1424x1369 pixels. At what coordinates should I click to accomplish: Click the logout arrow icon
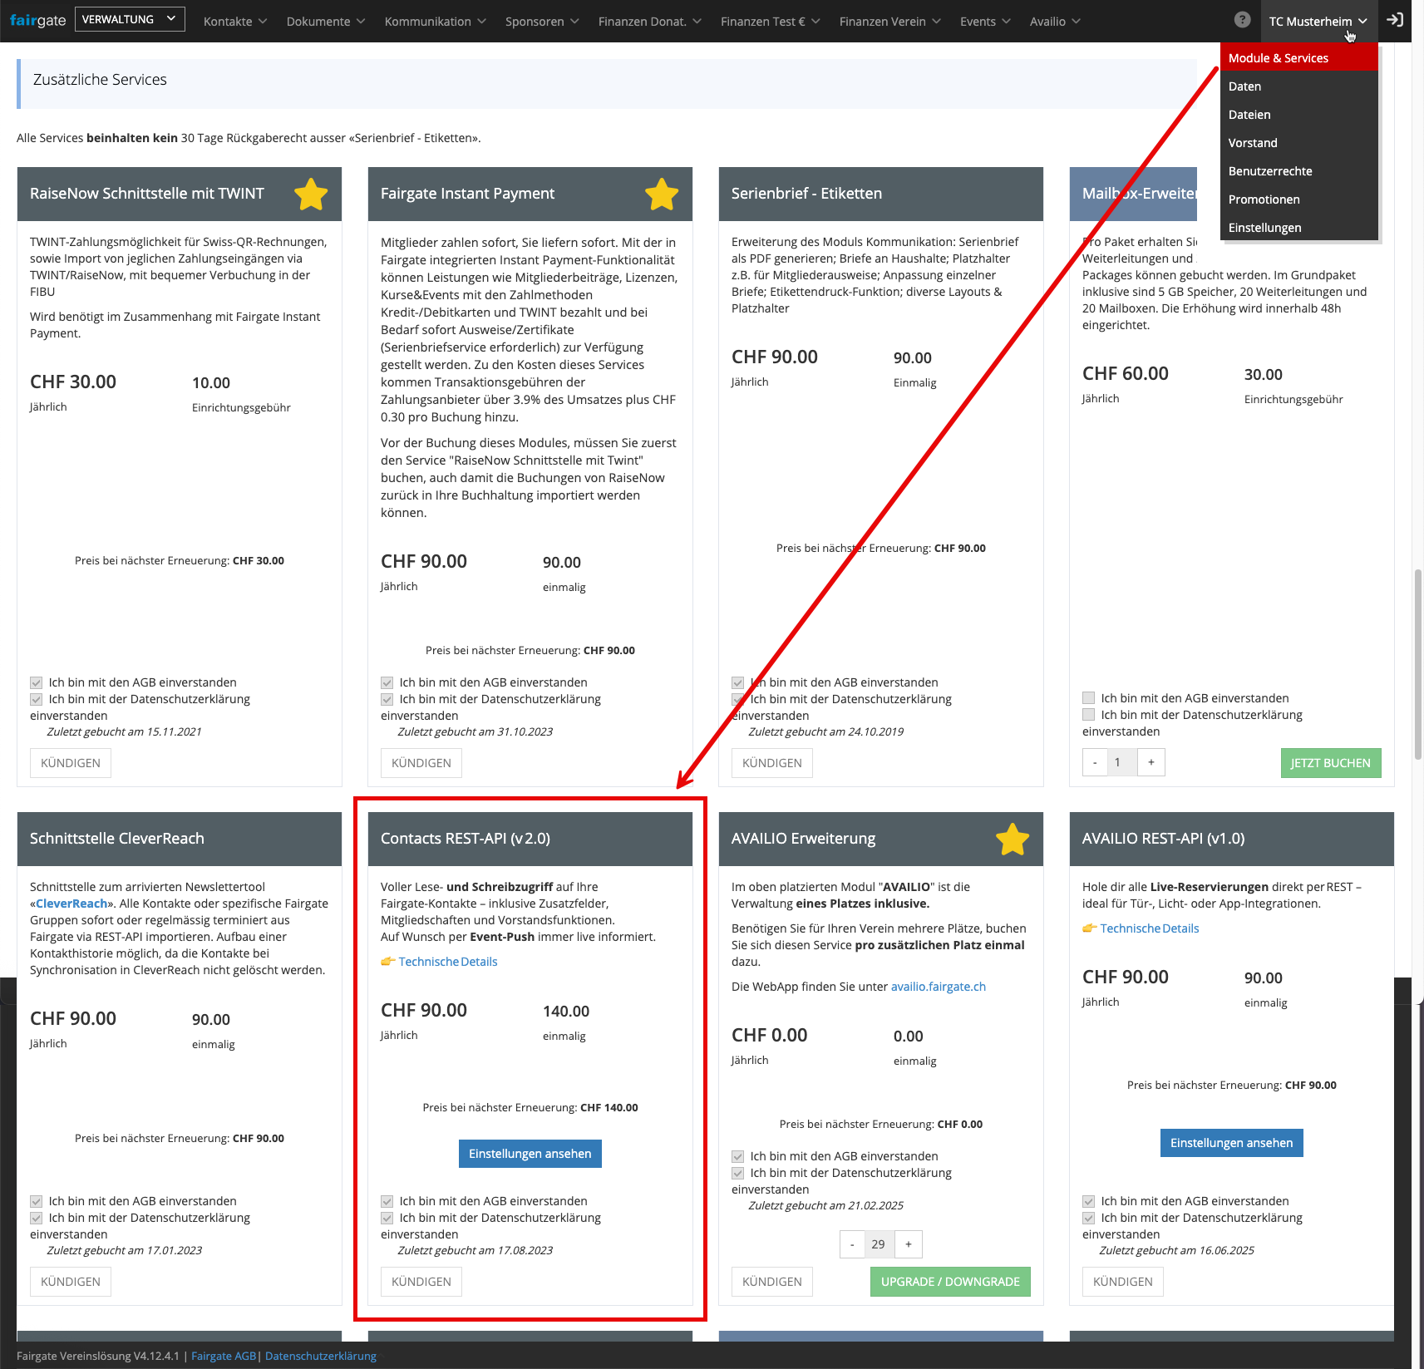(1395, 20)
